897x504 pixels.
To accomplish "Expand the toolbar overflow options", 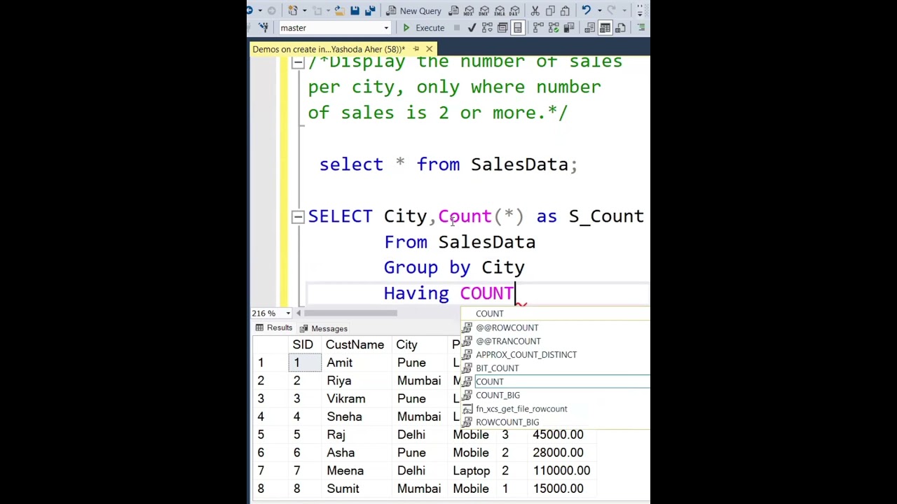I will (640, 10).
